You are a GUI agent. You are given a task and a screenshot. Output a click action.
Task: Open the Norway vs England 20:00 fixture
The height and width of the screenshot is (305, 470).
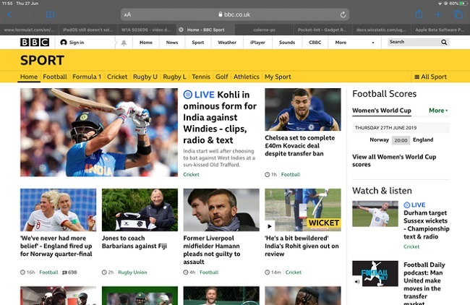(401, 140)
